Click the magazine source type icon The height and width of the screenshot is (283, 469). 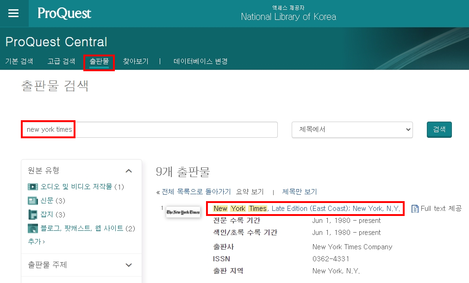32,215
